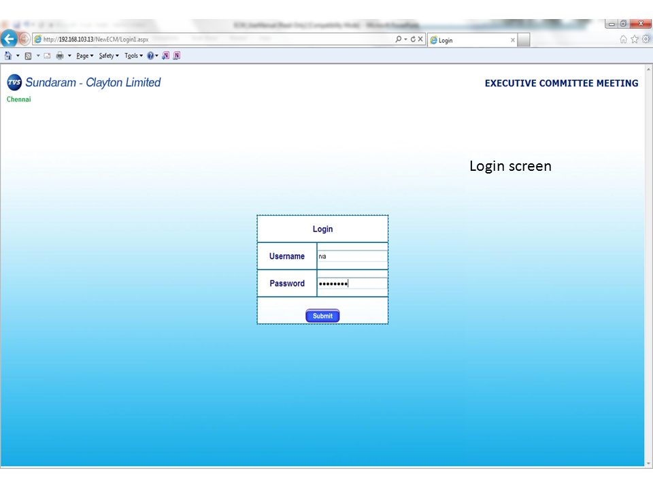Click the Username input field
653x490 pixels.
click(x=352, y=257)
